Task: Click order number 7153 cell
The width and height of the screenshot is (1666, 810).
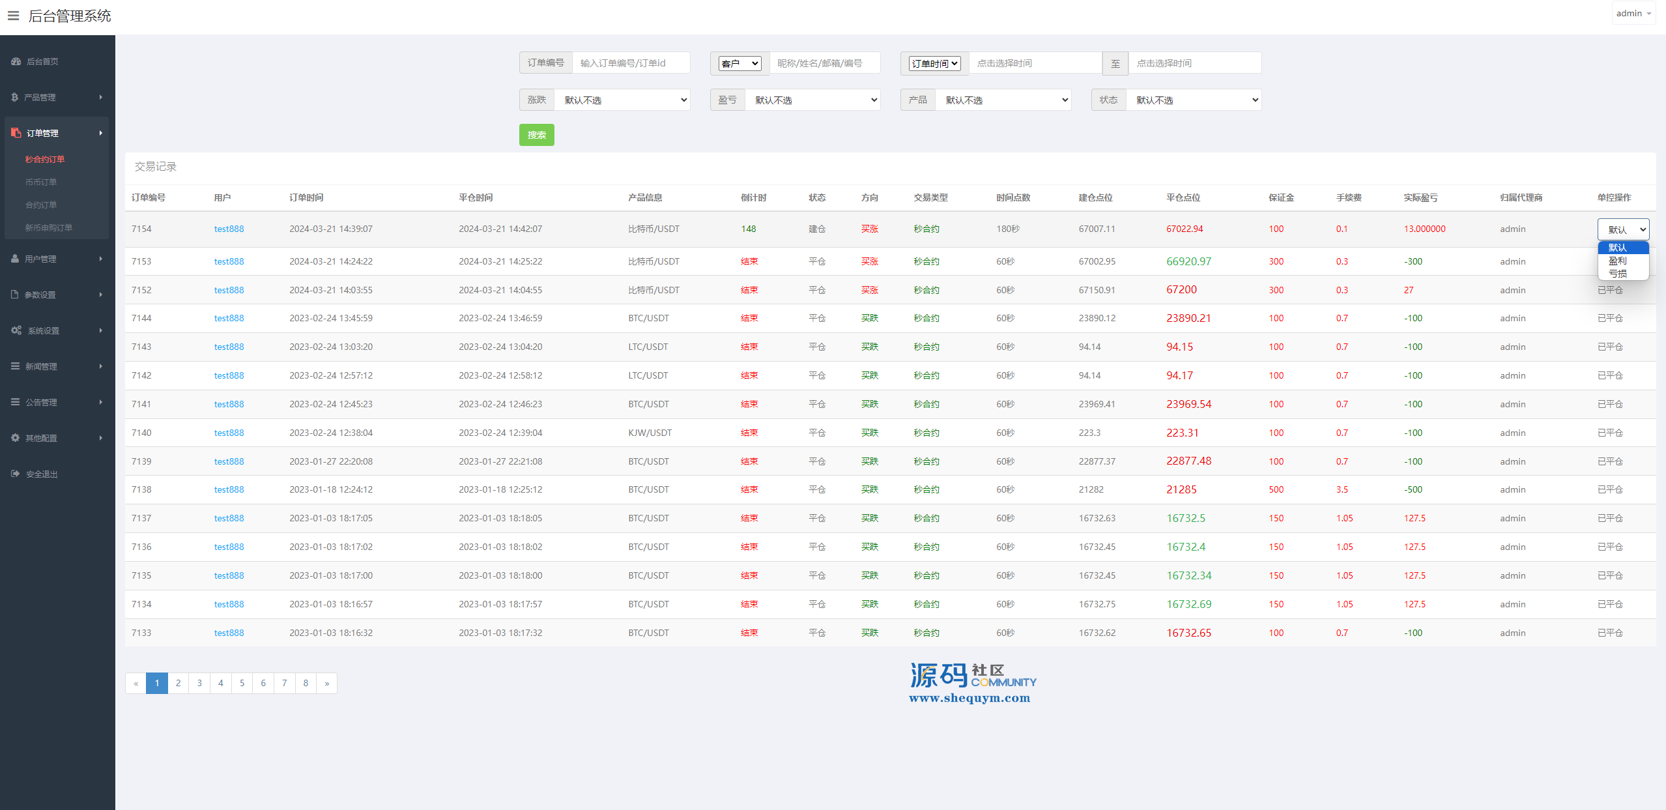Action: (141, 261)
